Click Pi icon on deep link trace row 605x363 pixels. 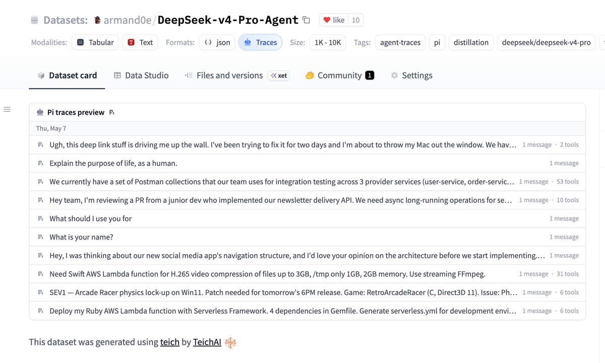click(x=40, y=144)
